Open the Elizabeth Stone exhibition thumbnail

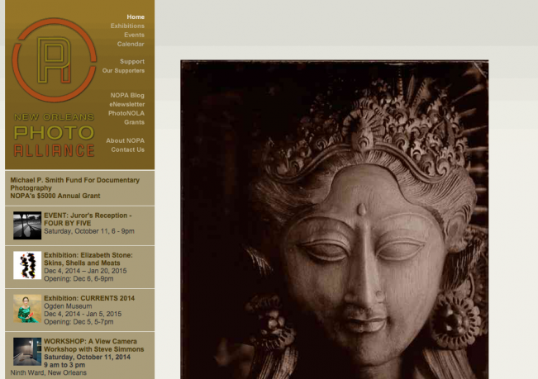(x=26, y=266)
